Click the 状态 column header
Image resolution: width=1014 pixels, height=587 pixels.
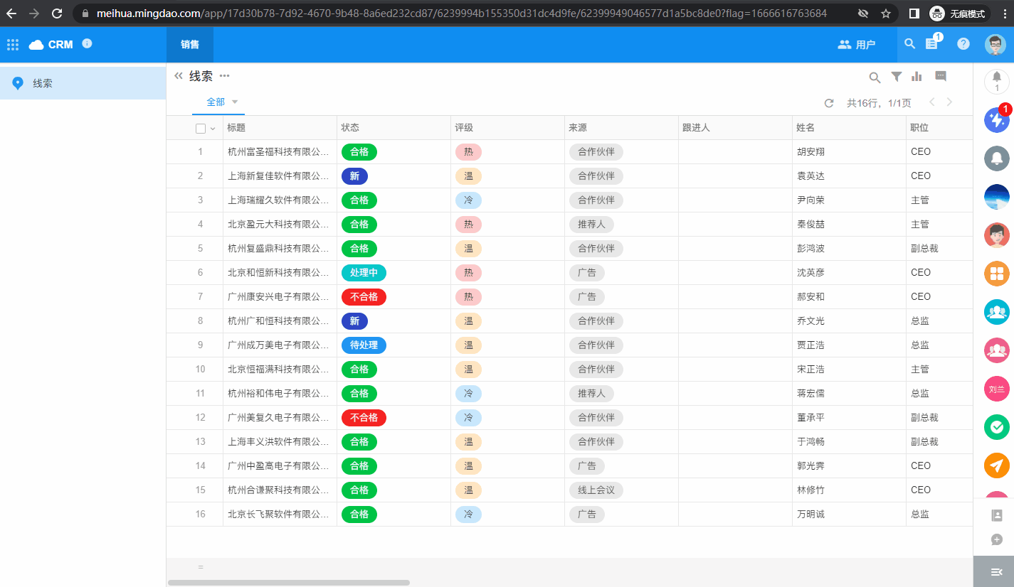[350, 128]
